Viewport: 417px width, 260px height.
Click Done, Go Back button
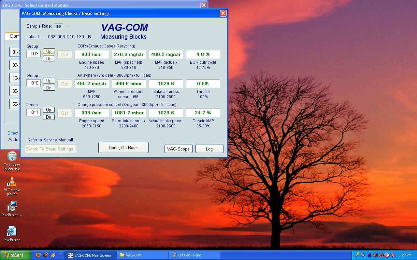(x=123, y=148)
